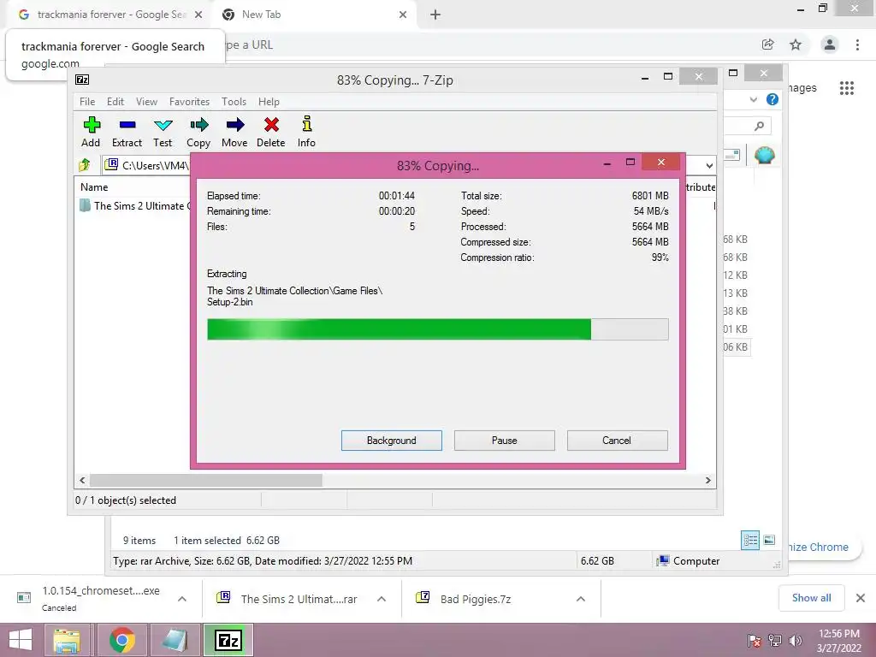This screenshot has height=657, width=876.
Task: Close the downloads bar
Action: pyautogui.click(x=861, y=598)
